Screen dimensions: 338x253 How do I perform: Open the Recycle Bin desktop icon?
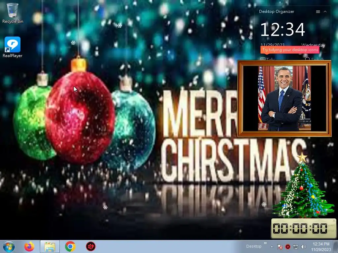coord(13,13)
